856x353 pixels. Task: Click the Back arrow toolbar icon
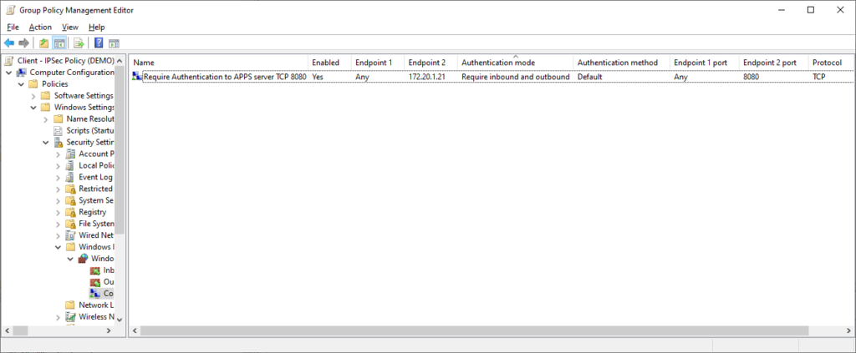click(x=9, y=43)
